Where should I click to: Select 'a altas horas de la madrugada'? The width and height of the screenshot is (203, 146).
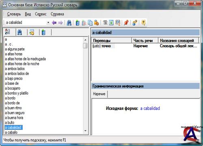tap(25, 59)
